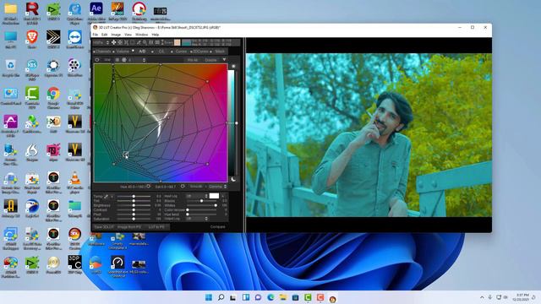
Task: Open the green Camtasia icon on taskbar
Action: click(308, 297)
